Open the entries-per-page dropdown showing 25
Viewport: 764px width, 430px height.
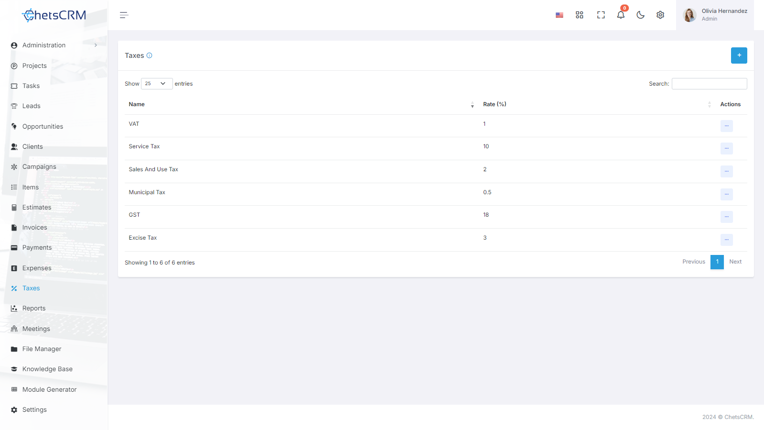157,84
